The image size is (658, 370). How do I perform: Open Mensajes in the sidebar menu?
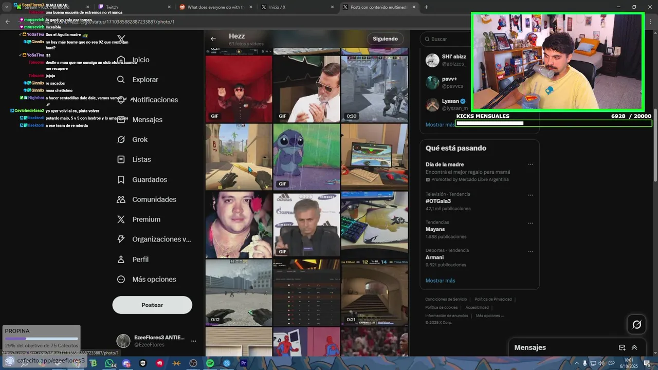click(x=140, y=120)
